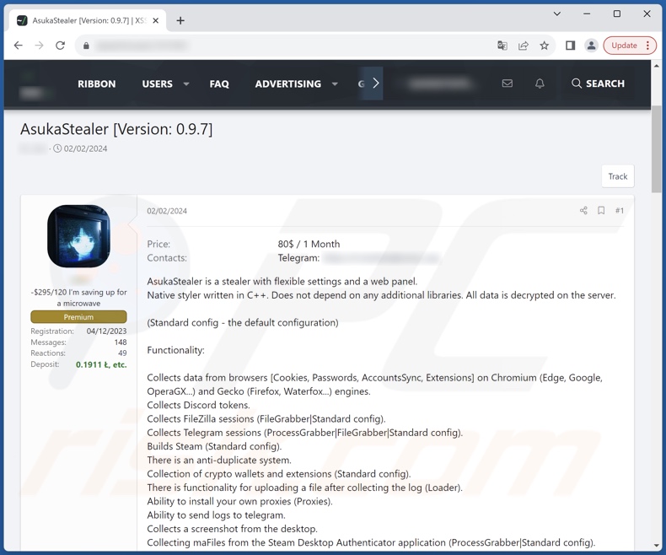The image size is (666, 555).
Task: Open the three-dot Chrome menu
Action: pyautogui.click(x=647, y=46)
